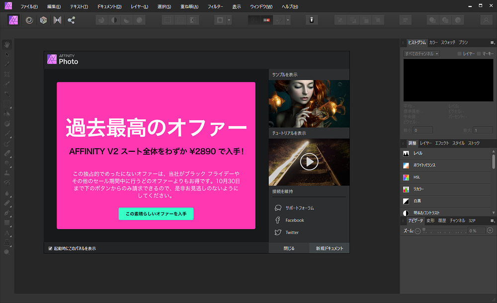Toggle the マーキー checkbox in histogram panel

click(479, 54)
